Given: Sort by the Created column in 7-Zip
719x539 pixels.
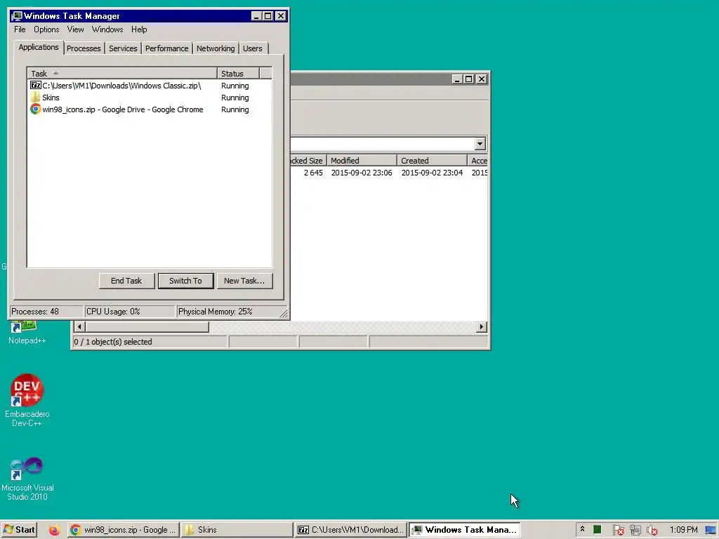Looking at the screenshot, I should (432, 161).
